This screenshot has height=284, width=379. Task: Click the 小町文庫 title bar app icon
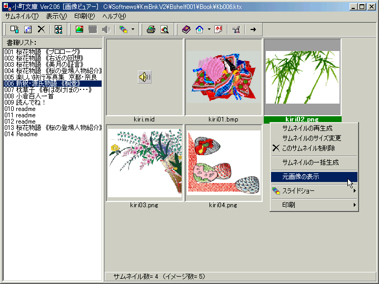[x=7, y=7]
